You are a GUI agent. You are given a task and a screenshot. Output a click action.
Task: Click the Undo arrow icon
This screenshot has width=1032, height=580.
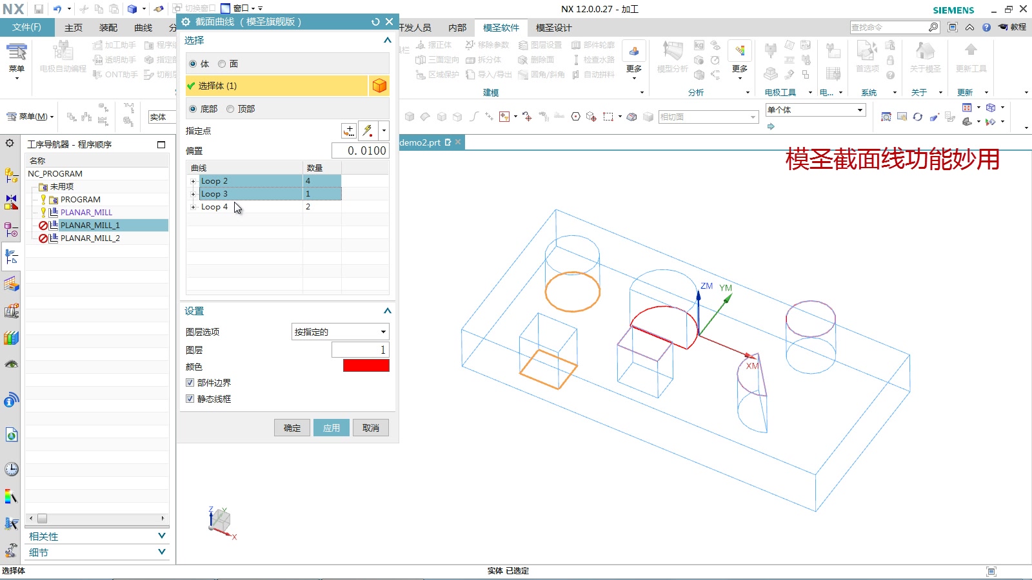pos(57,9)
